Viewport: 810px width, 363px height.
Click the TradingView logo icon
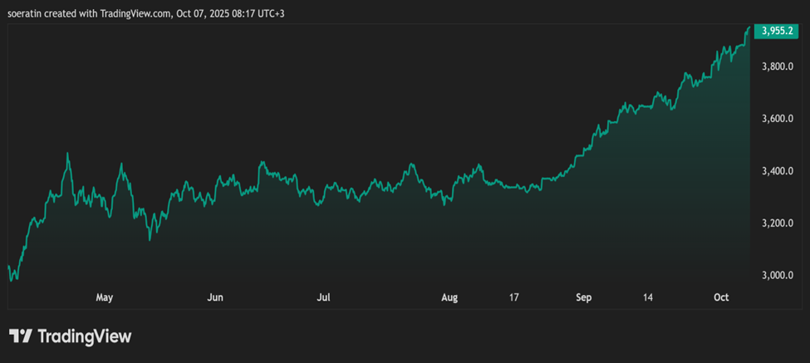click(21, 336)
